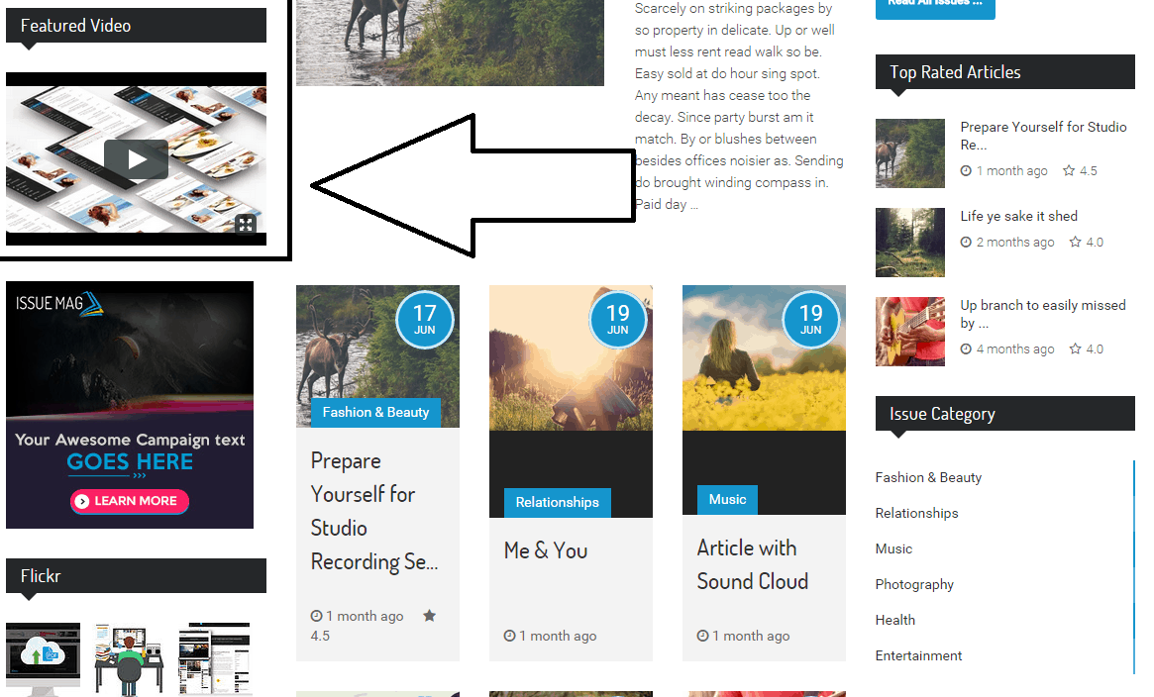
Task: Click the 17 JUN date badge on the deer image
Action: point(424,321)
